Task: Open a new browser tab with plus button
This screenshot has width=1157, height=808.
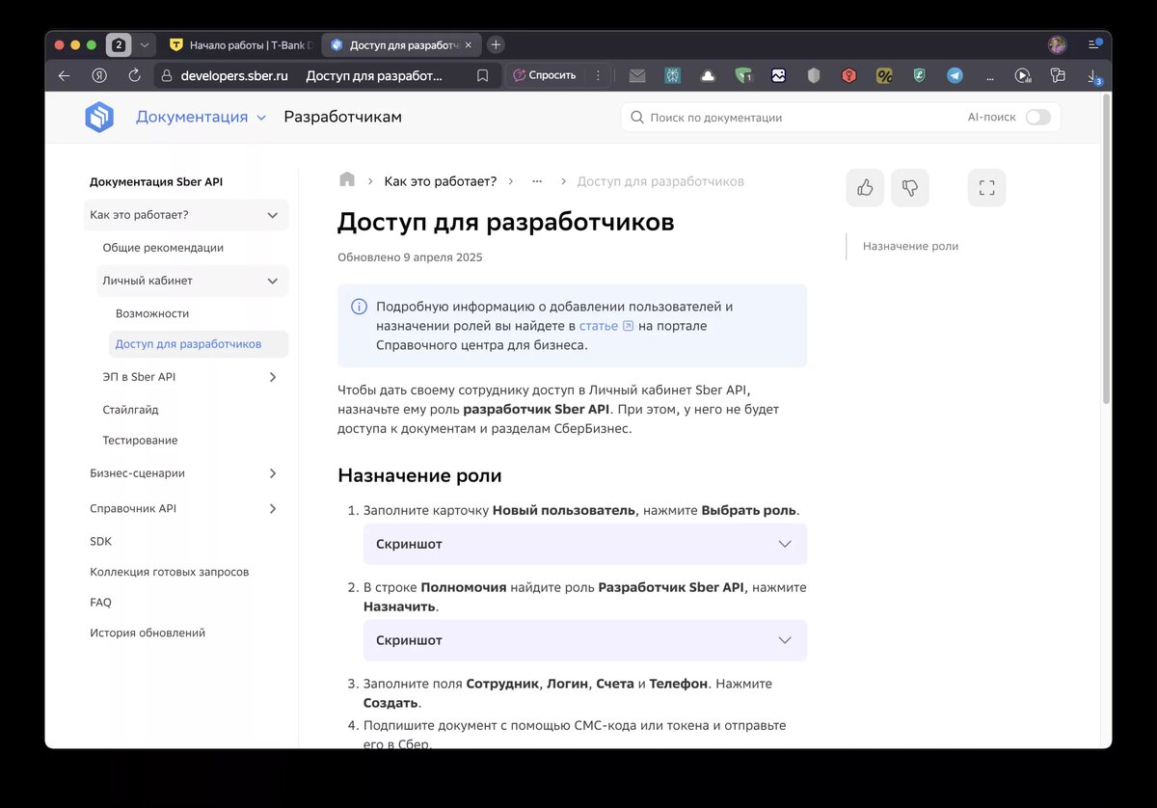Action: (496, 44)
